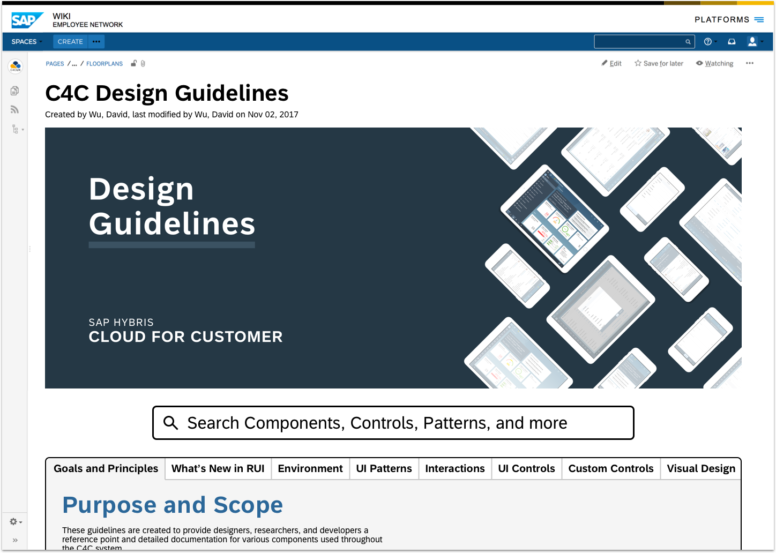Open the notifications inbox icon
The image size is (776, 553).
click(732, 41)
